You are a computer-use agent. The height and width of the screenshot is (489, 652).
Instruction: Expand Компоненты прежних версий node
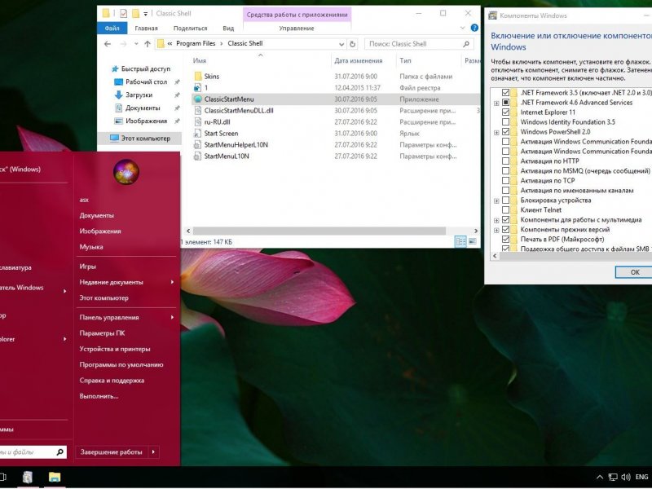click(496, 230)
